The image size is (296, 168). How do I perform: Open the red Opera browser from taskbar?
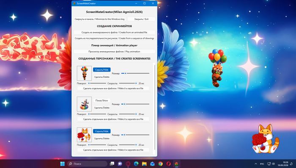(169, 164)
